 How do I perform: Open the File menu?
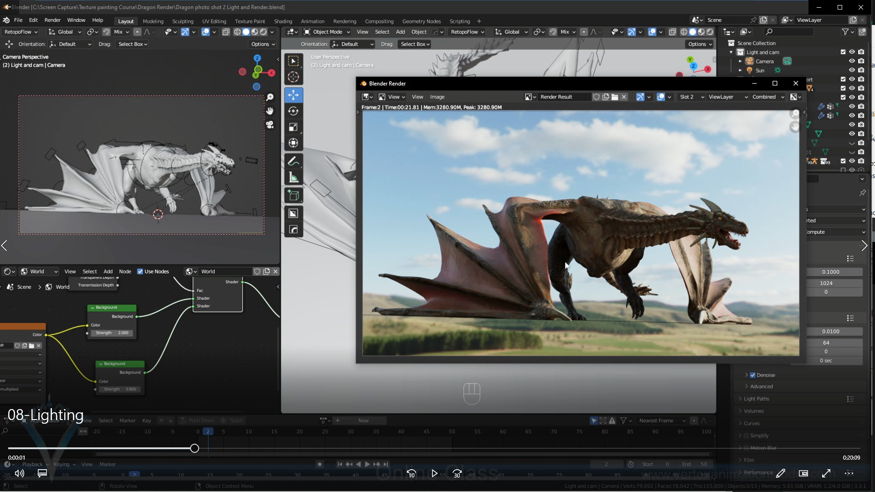[18, 20]
